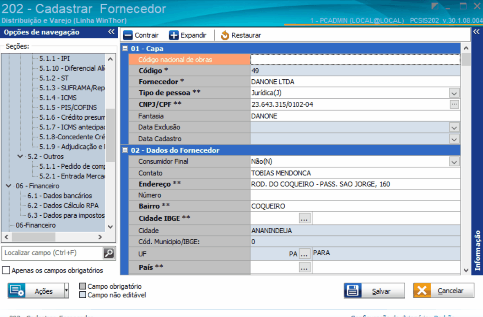
Task: Click the Fornecedor field DANONE LTDA
Action: click(355, 82)
